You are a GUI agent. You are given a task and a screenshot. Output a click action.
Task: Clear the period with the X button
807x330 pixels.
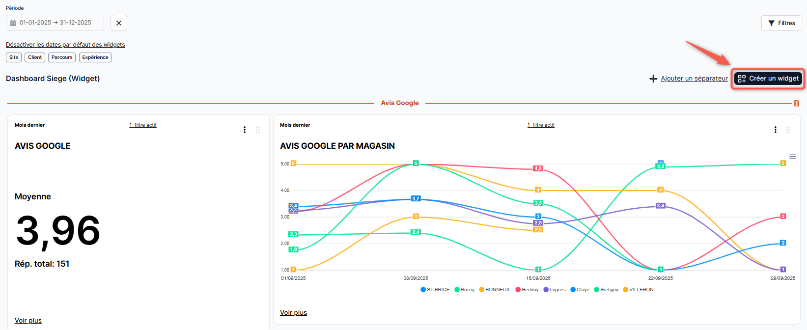tap(119, 23)
